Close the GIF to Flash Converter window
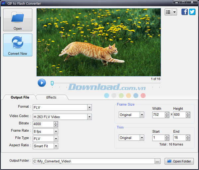Screen dimensions: 199x170 click(192, 2)
